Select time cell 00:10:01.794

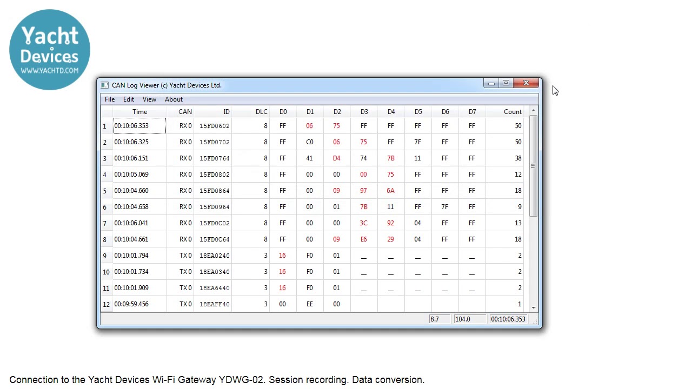[139, 256]
